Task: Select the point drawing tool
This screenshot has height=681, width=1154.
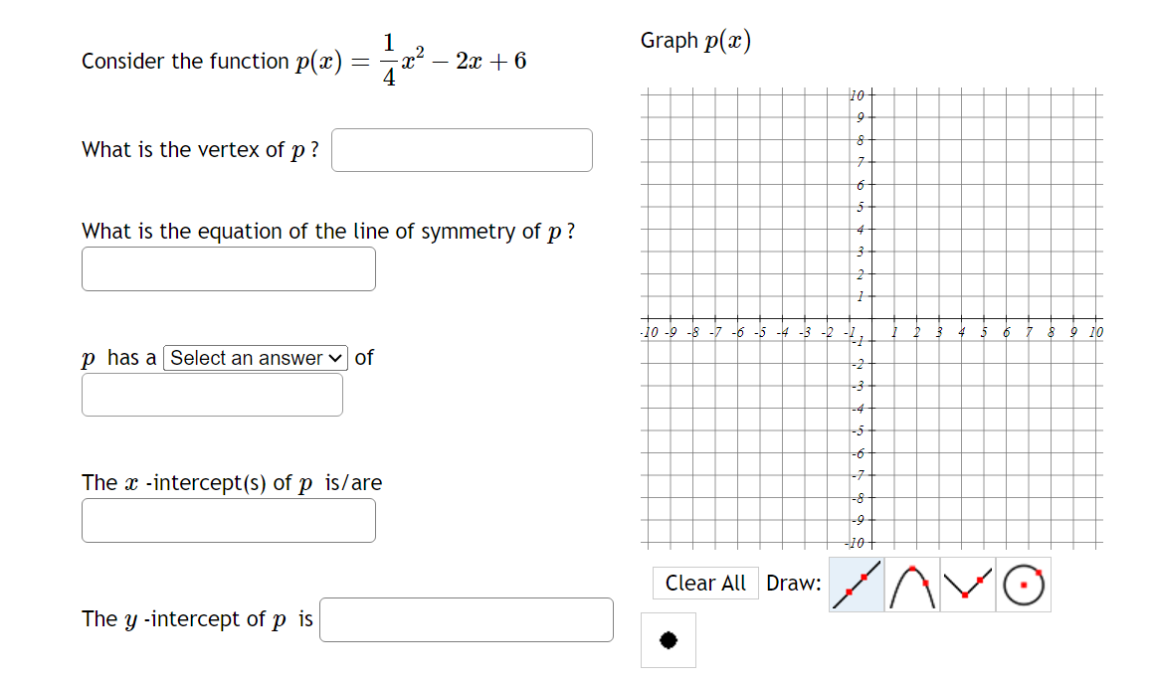Action: tap(668, 639)
